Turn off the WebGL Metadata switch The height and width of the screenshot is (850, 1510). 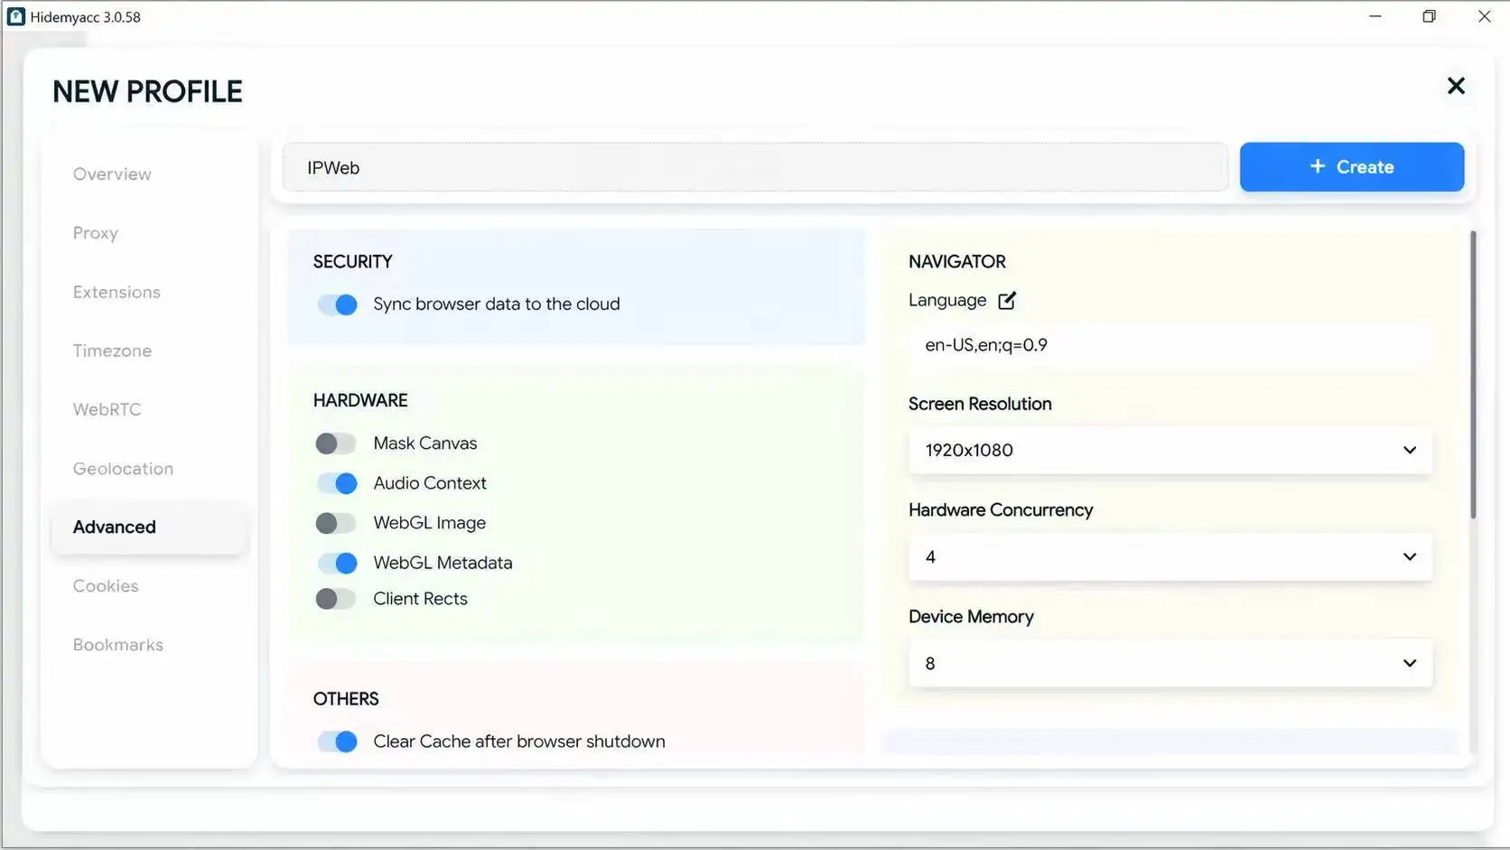[337, 563]
